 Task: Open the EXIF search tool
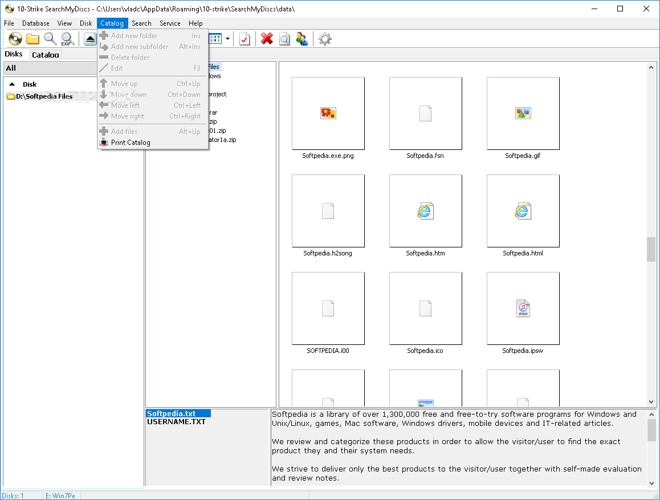[x=68, y=39]
